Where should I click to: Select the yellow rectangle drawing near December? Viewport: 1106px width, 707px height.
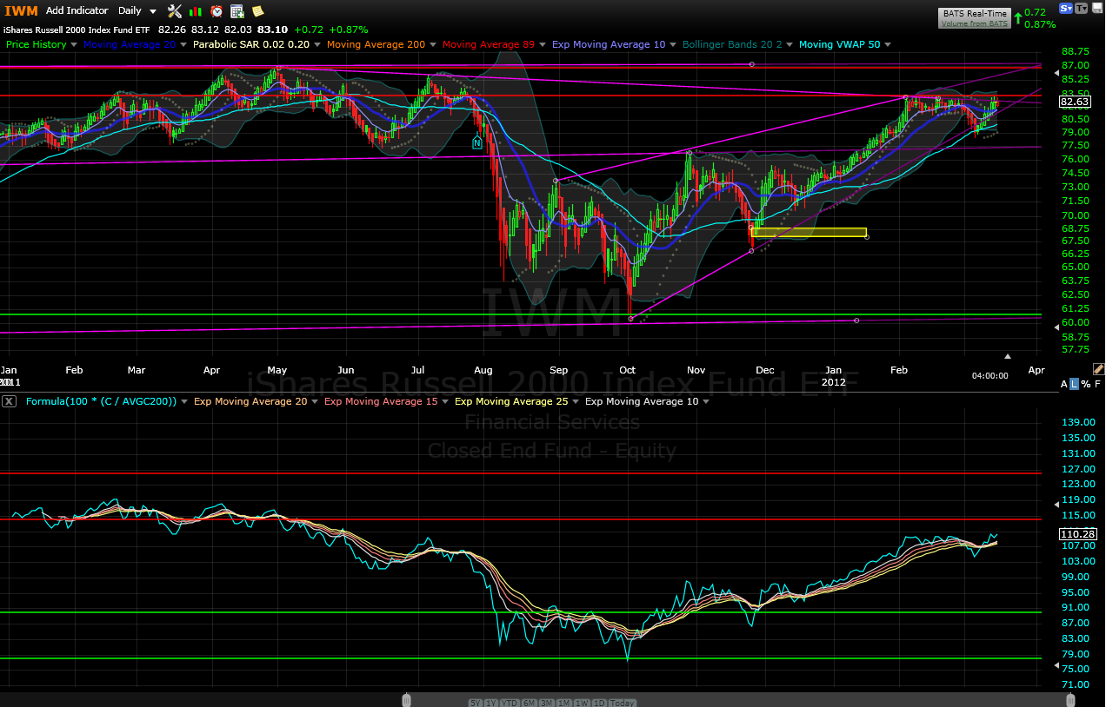(x=810, y=232)
